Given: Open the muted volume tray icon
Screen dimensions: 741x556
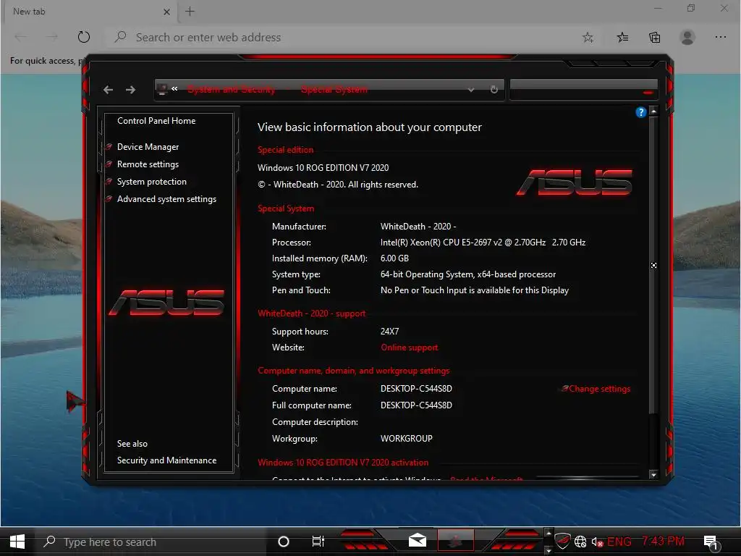Looking at the screenshot, I should tap(597, 542).
